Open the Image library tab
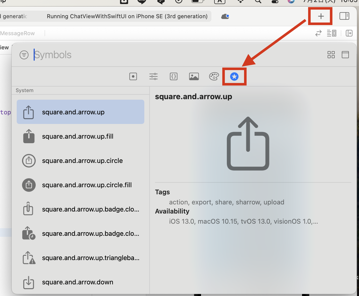The height and width of the screenshot is (296, 359). click(194, 76)
